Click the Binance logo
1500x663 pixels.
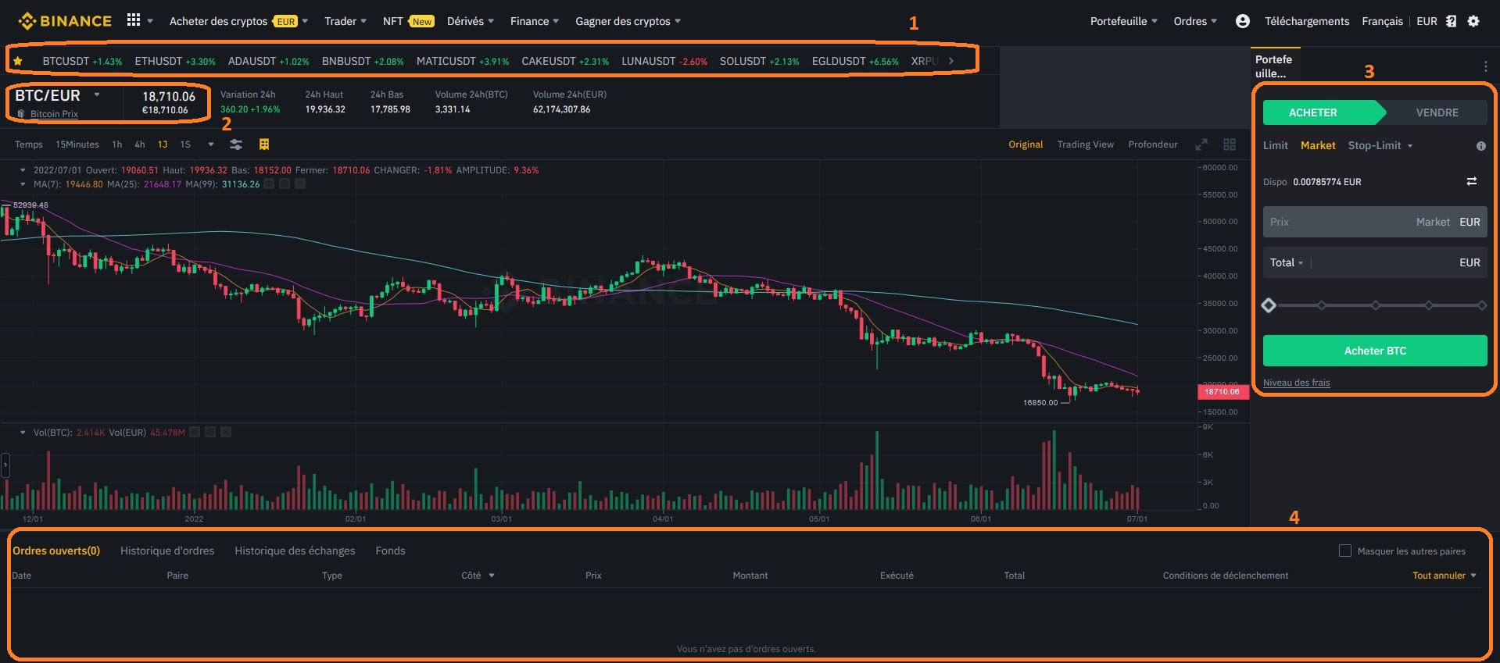click(x=66, y=21)
